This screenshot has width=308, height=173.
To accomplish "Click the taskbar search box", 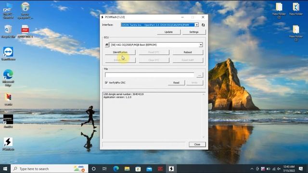I will pyautogui.click(x=50, y=169).
